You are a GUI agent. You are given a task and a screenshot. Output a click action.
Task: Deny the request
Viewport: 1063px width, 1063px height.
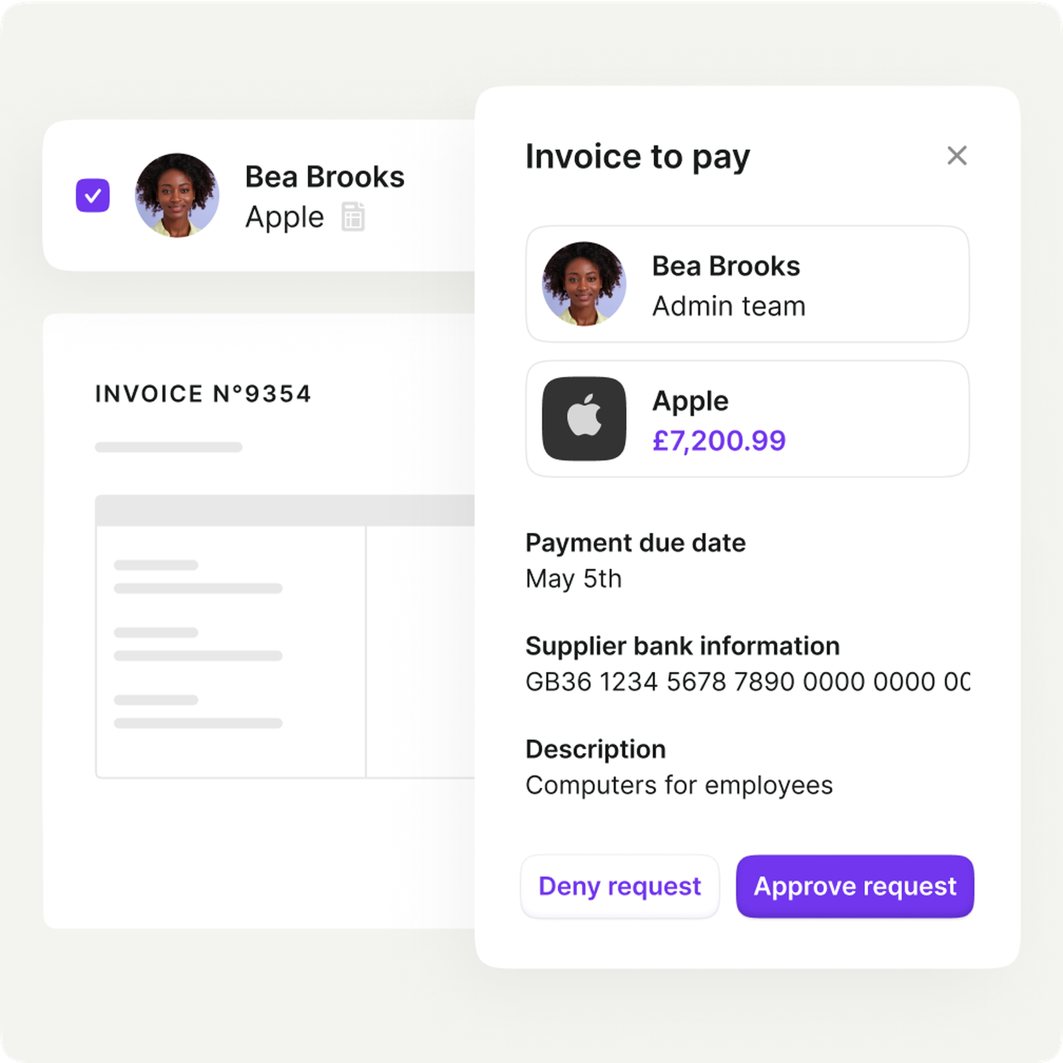tap(620, 886)
